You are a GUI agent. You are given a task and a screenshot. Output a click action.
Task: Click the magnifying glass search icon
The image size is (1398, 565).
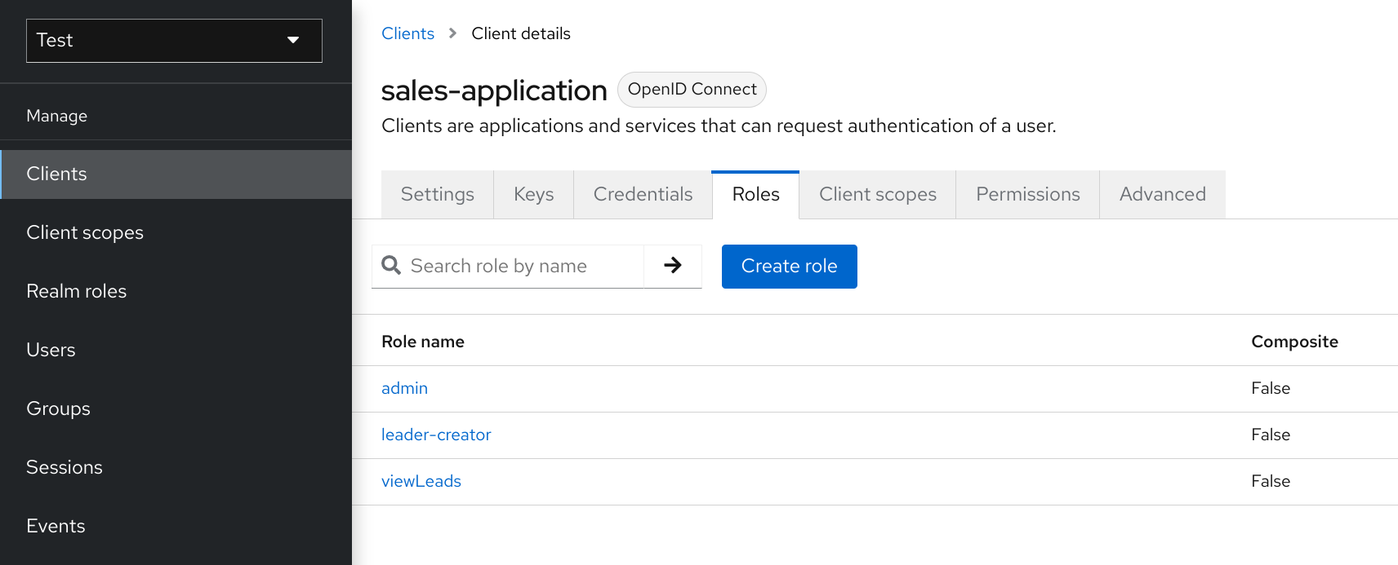[x=391, y=266]
